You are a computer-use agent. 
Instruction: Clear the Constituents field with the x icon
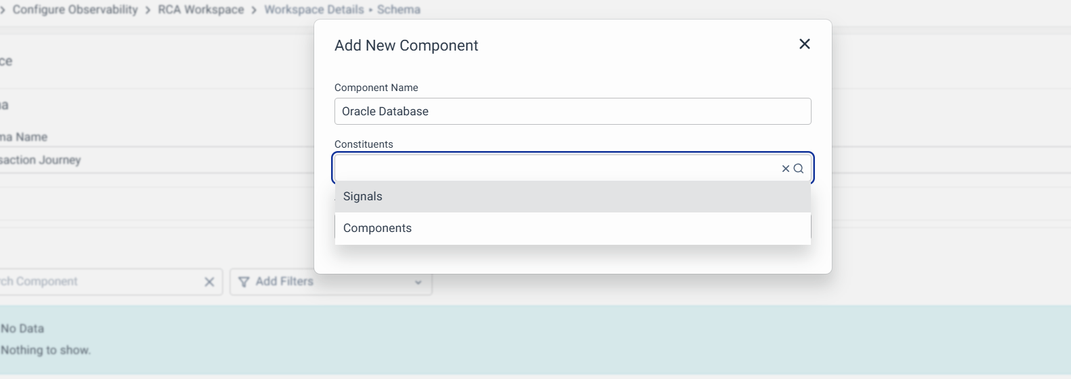[785, 169]
